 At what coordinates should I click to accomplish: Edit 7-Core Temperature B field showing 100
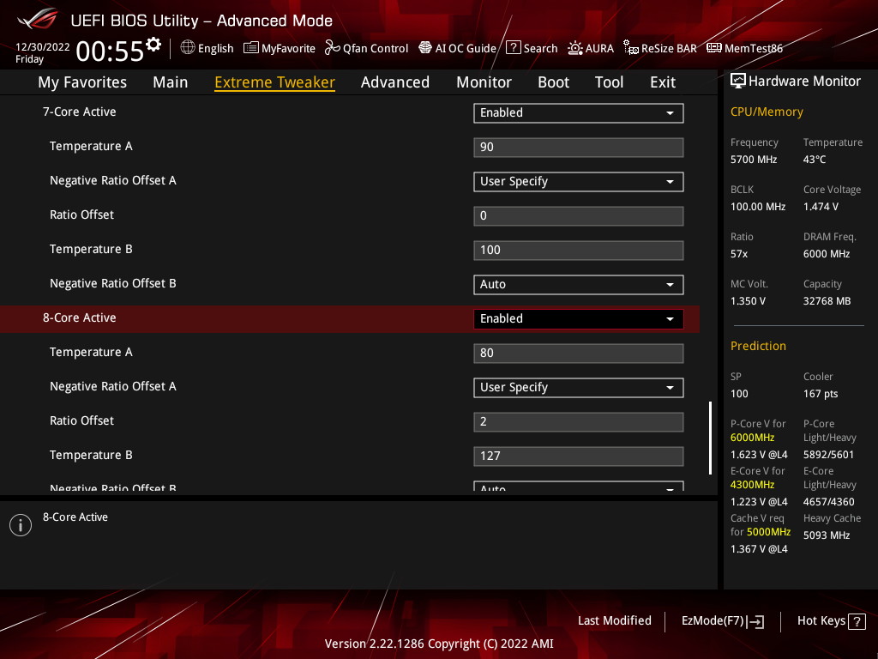579,250
